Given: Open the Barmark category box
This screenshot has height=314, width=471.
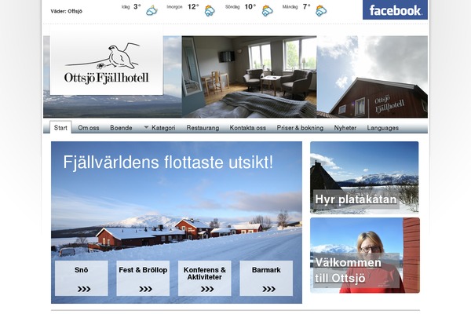Looking at the screenshot, I should pos(266,278).
